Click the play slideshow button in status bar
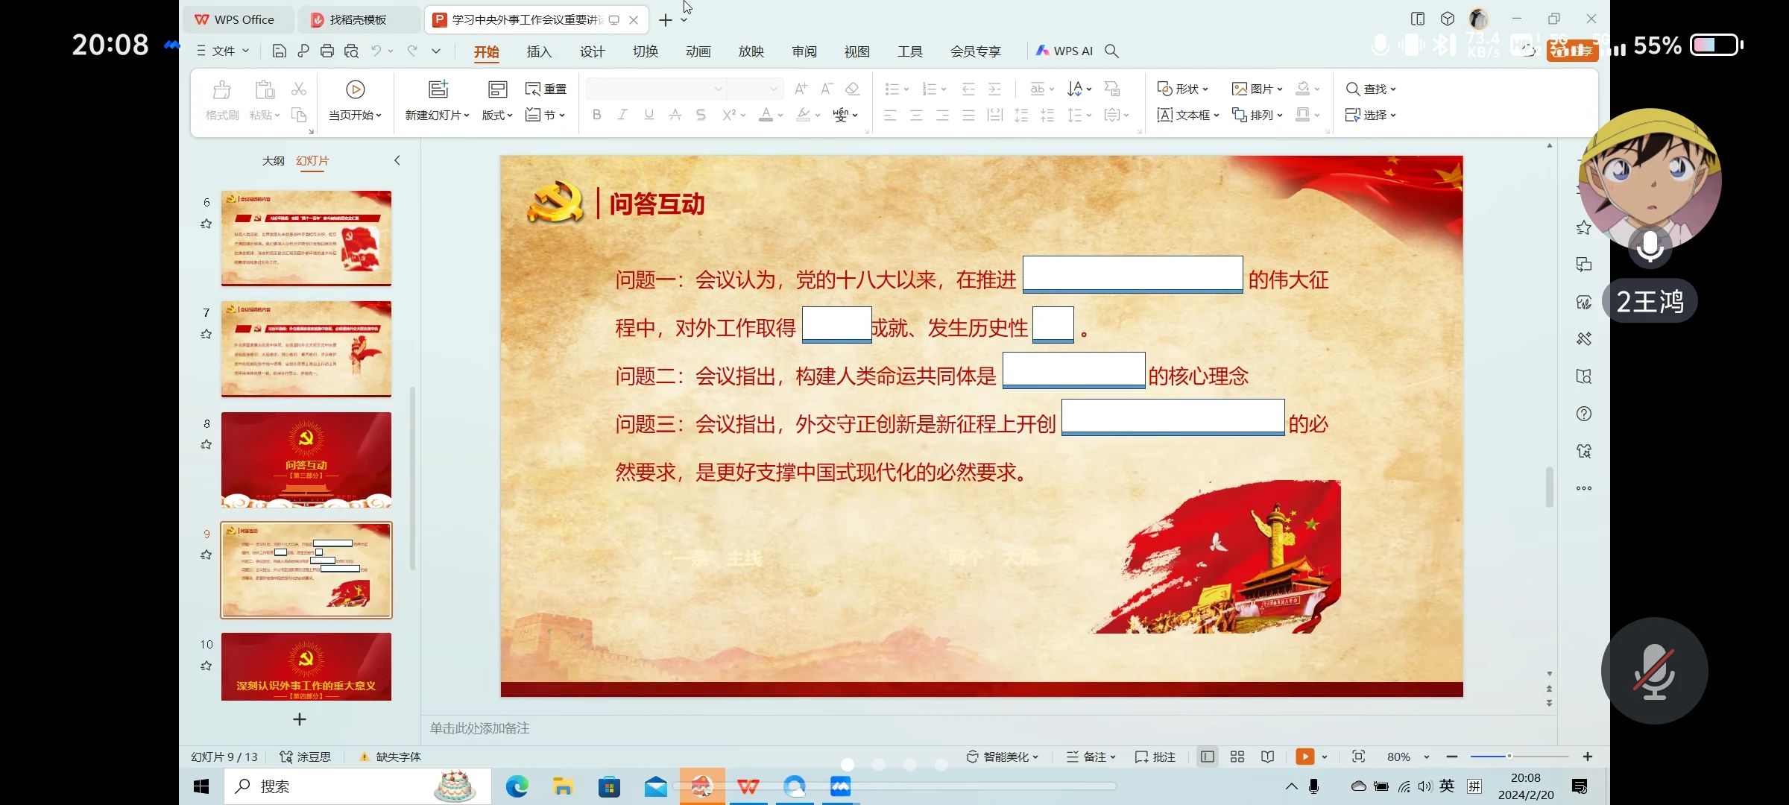 1304,757
